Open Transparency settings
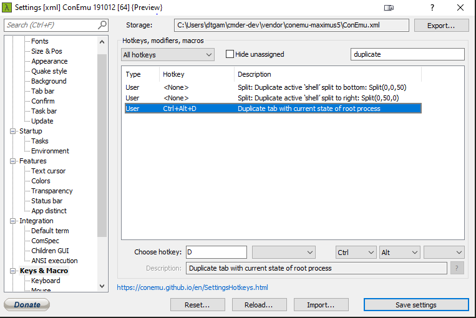 (x=52, y=191)
